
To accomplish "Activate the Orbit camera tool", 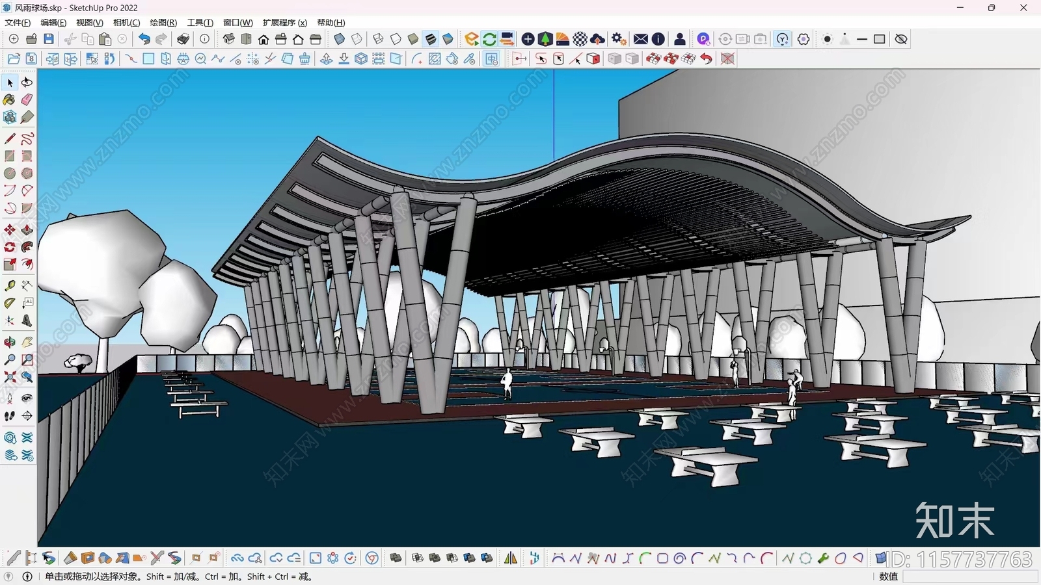I will [x=10, y=342].
